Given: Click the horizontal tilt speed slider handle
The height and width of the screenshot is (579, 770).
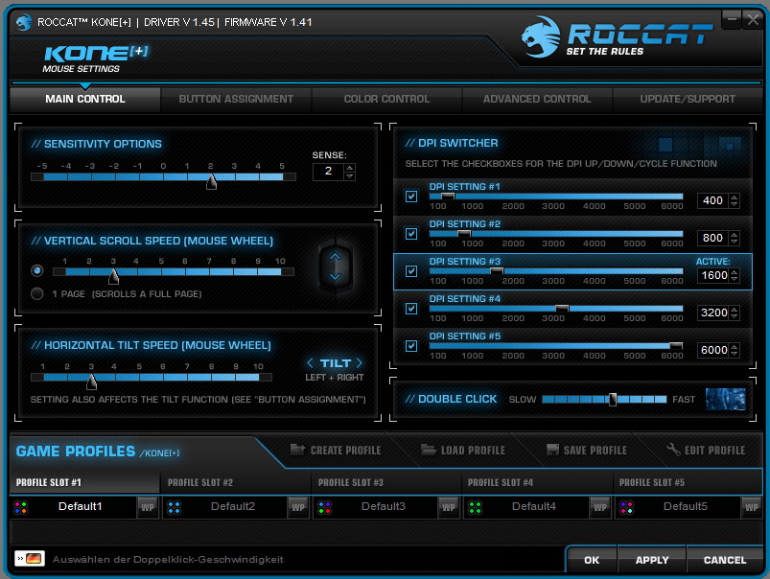Looking at the screenshot, I should pyautogui.click(x=91, y=382).
